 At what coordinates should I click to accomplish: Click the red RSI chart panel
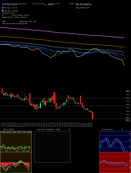click(115, 163)
